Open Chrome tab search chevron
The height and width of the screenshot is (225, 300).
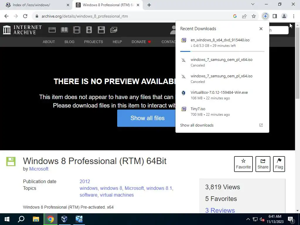[253, 4]
